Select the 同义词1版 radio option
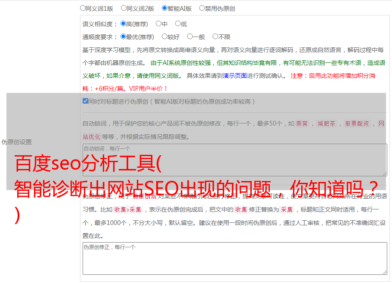The image size is (392, 283). pyautogui.click(x=83, y=8)
